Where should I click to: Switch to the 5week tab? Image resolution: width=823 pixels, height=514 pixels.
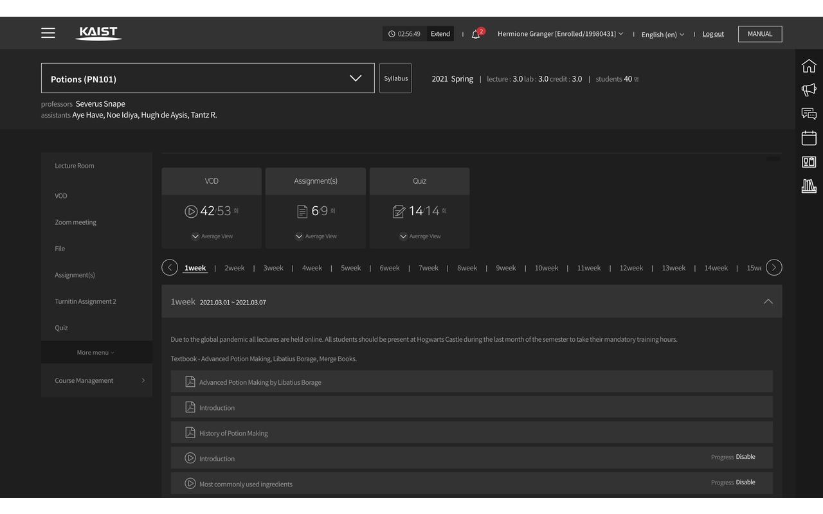tap(350, 268)
